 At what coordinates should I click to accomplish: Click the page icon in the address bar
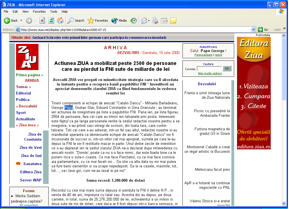pyautogui.click(x=18, y=30)
